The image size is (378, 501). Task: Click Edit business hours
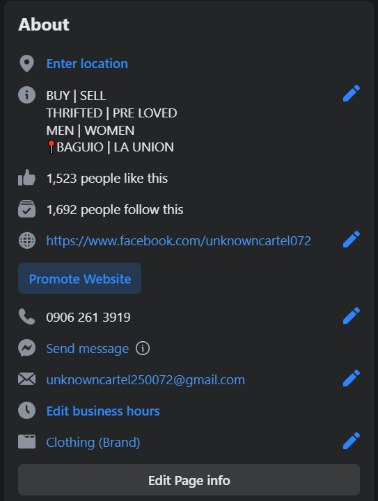pos(103,411)
